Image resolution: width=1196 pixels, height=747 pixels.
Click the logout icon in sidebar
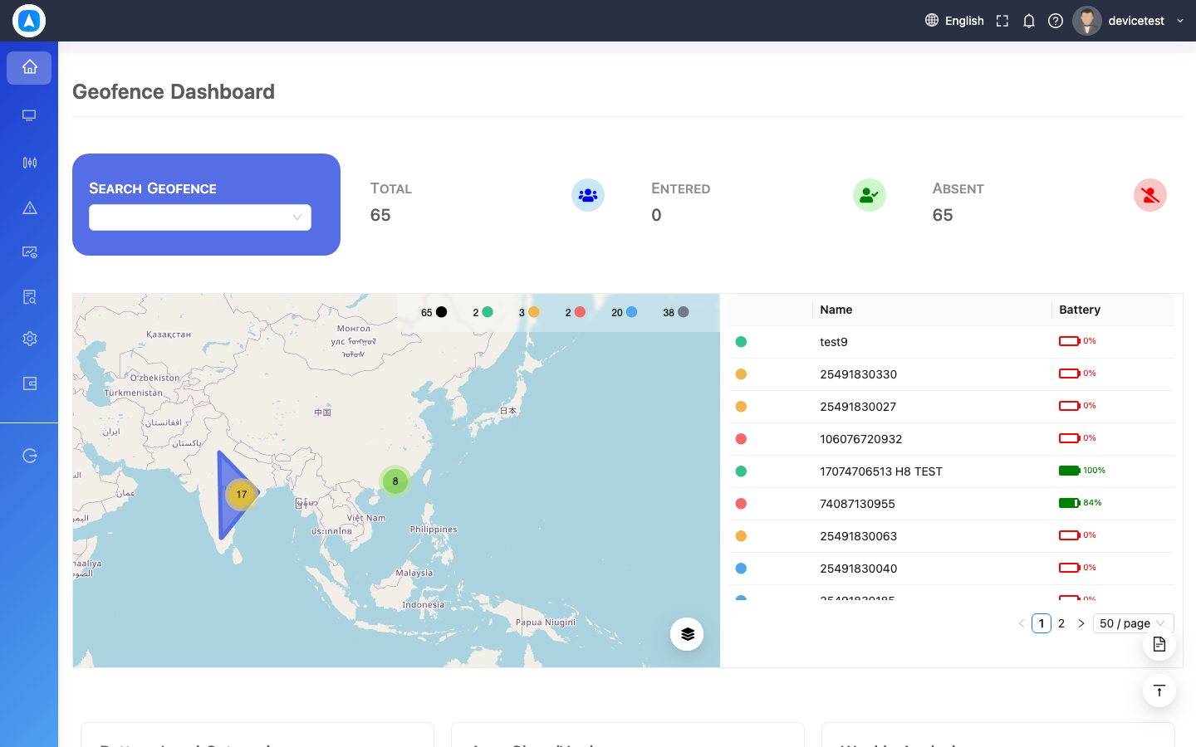(x=29, y=456)
